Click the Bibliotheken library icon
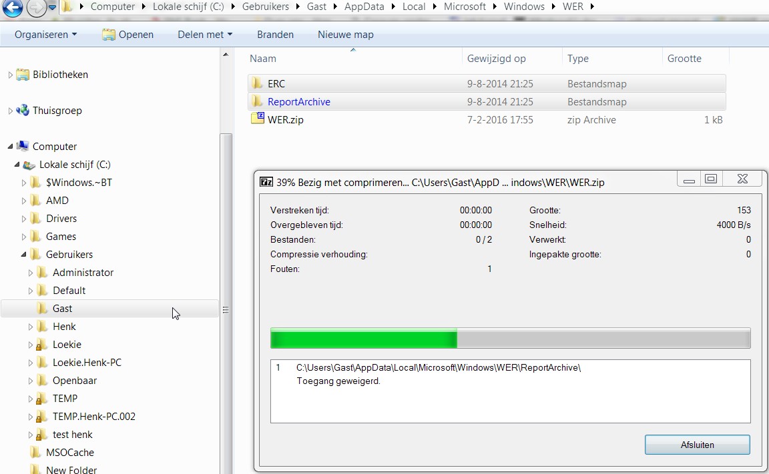 [x=23, y=75]
